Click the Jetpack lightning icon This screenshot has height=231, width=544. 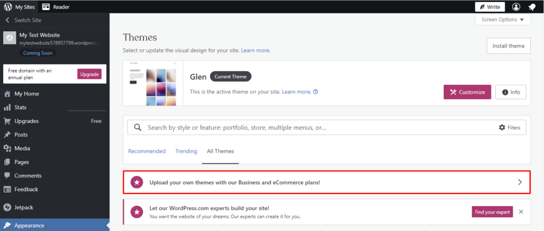[7, 208]
